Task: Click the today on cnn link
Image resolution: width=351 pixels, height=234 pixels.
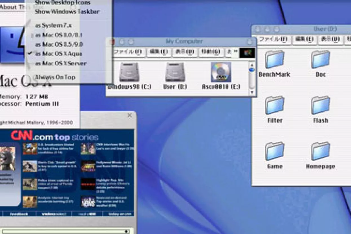Action: tap(120, 214)
